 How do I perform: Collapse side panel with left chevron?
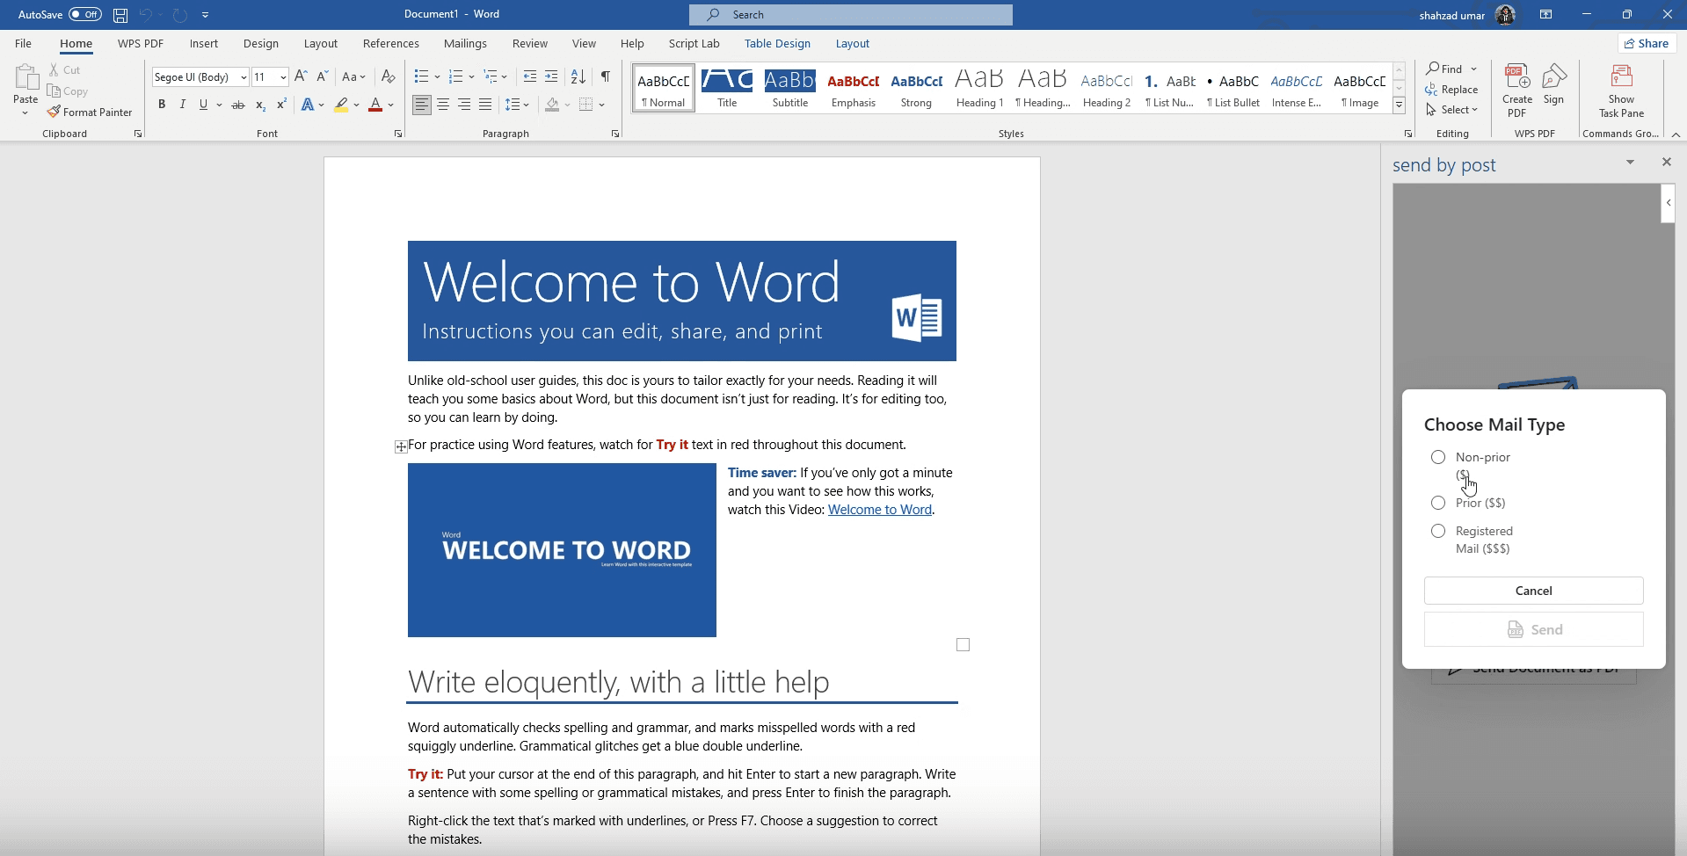[x=1668, y=203]
